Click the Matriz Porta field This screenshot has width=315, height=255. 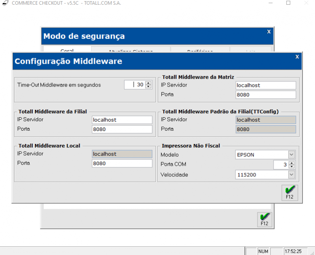pyautogui.click(x=265, y=94)
